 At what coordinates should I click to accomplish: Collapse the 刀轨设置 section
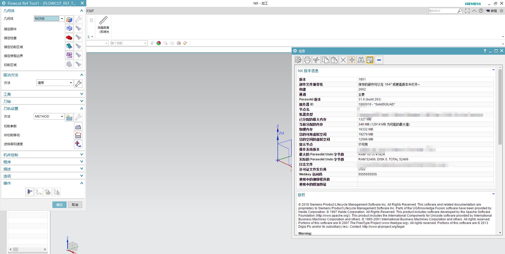82,109
